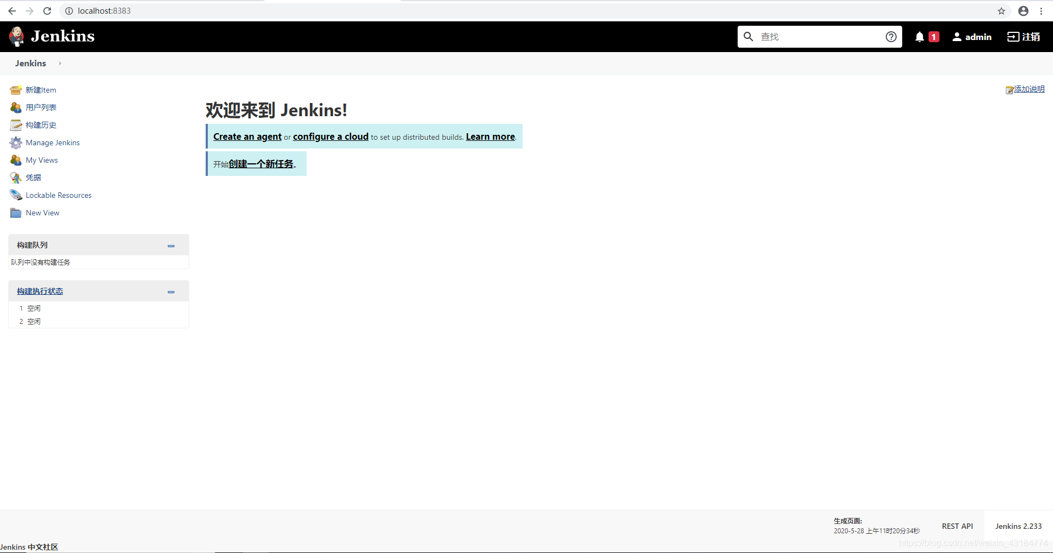The image size is (1053, 553).
Task: Open 新建Item from sidebar
Action: [41, 90]
